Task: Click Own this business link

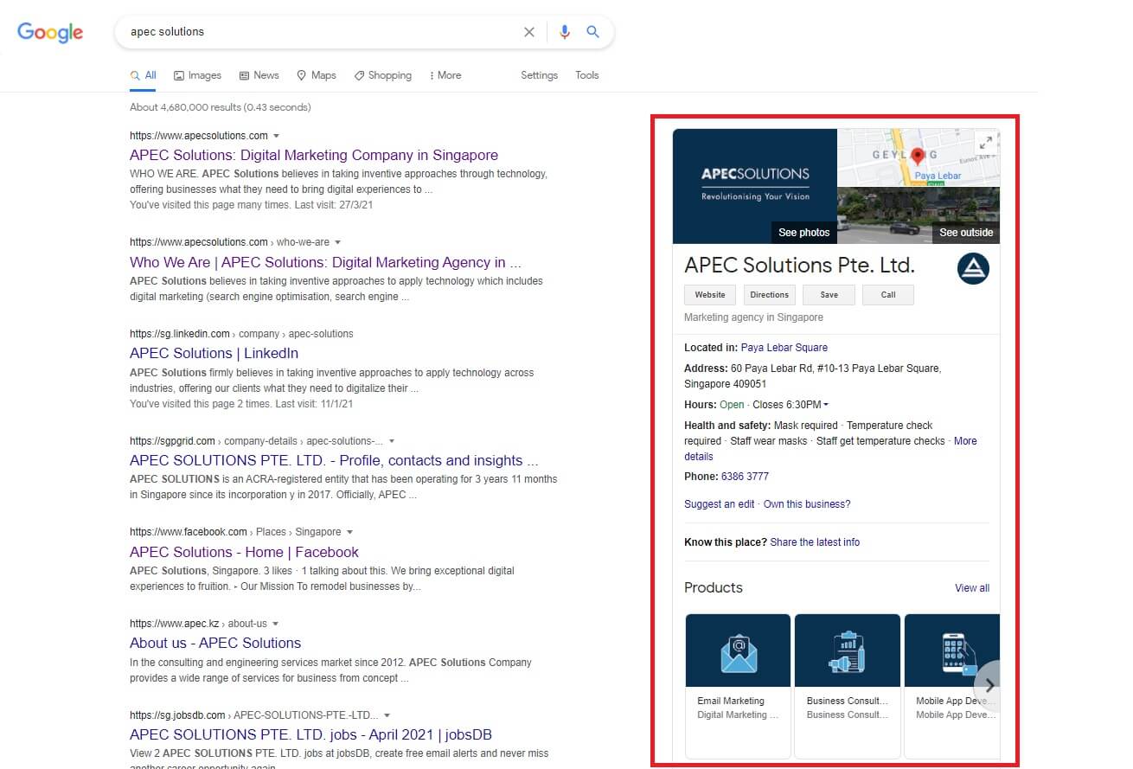Action: pyautogui.click(x=807, y=504)
